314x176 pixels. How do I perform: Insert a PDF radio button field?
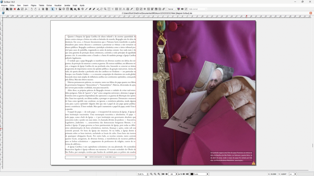[145, 9]
